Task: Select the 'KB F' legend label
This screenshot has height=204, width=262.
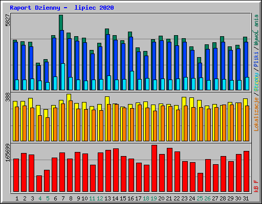Action: point(256,186)
